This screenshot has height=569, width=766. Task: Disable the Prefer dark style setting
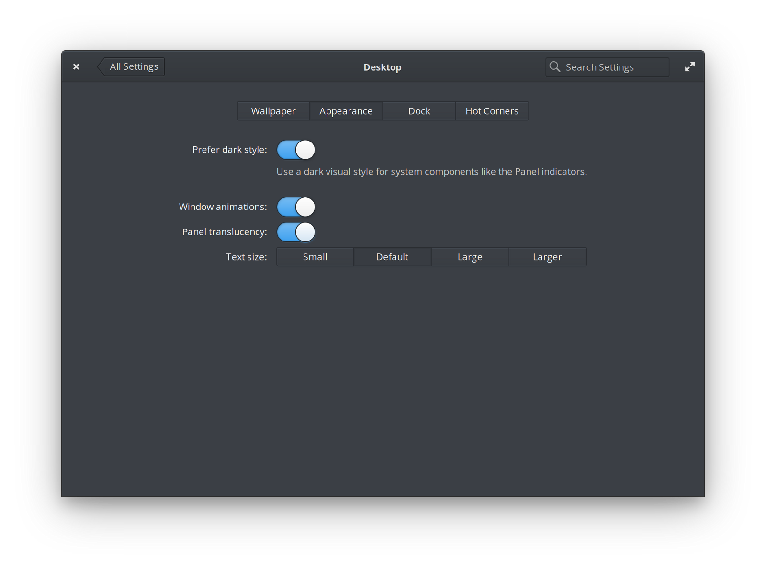[x=295, y=150]
